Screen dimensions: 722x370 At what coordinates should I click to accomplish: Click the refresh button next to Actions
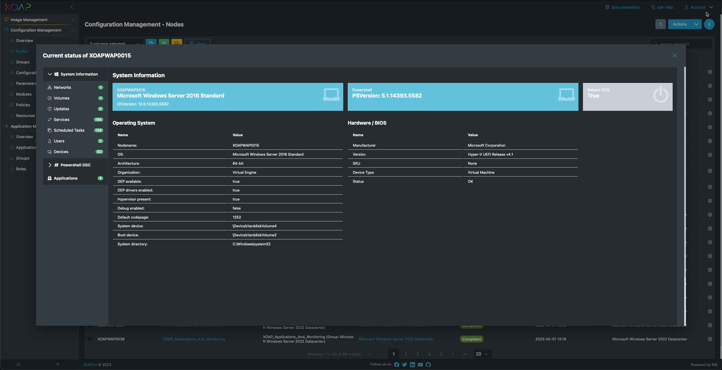pyautogui.click(x=661, y=24)
